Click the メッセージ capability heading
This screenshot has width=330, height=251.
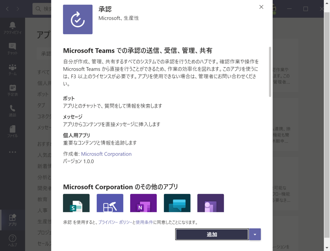click(x=73, y=117)
